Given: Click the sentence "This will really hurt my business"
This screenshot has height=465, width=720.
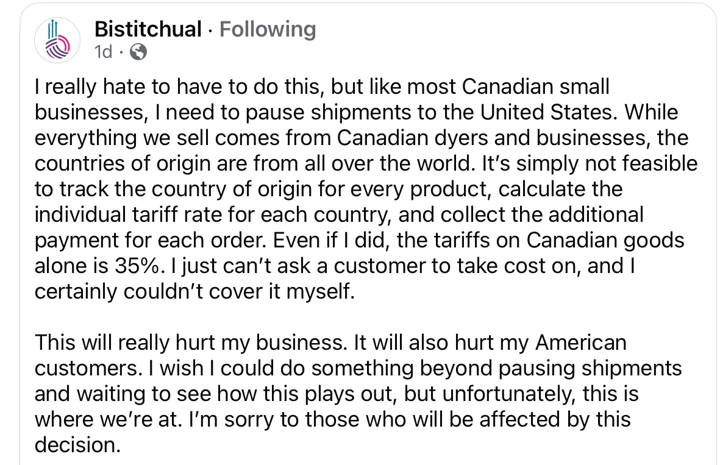Looking at the screenshot, I should pos(188,343).
